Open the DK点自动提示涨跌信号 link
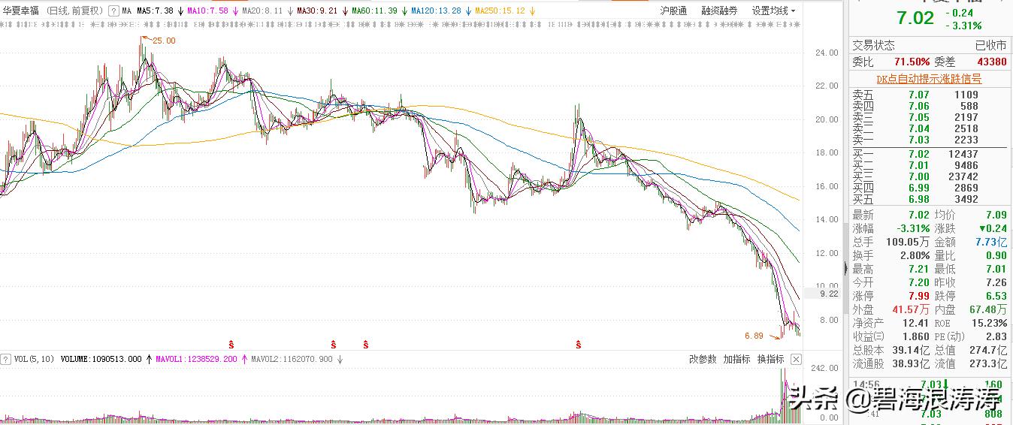This screenshot has height=425, width=1013. 929,79
